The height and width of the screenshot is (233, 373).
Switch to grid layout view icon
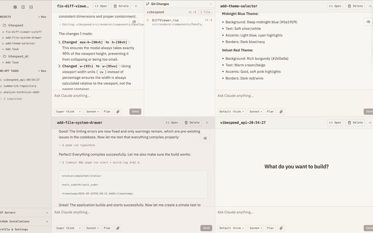pyautogui.click(x=15, y=7)
